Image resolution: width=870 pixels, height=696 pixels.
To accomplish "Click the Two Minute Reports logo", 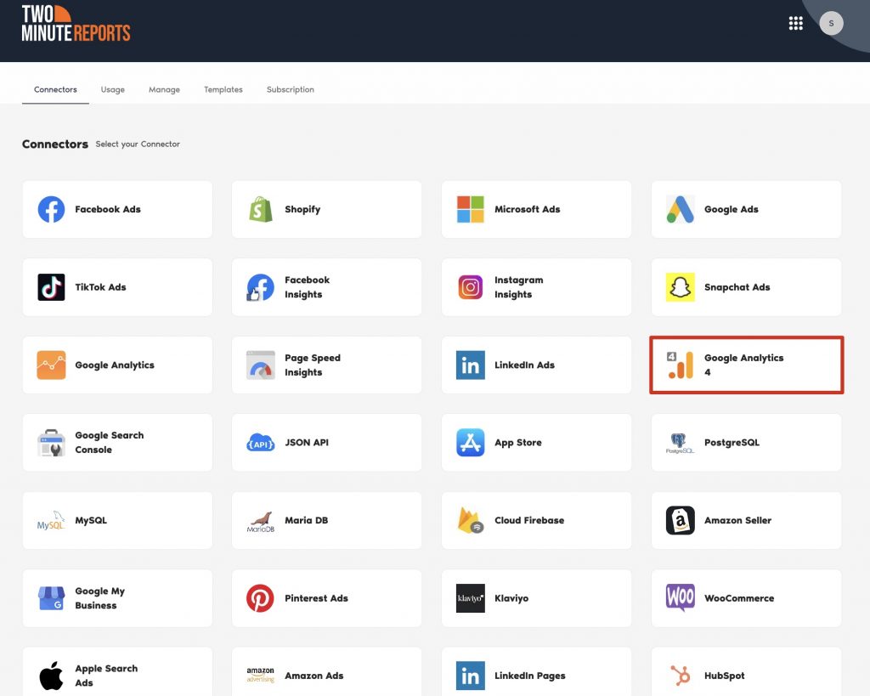I will coord(76,24).
